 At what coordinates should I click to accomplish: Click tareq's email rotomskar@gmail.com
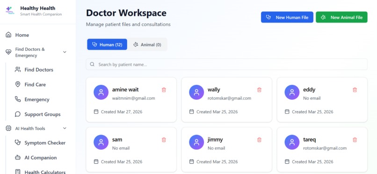pos(325,148)
